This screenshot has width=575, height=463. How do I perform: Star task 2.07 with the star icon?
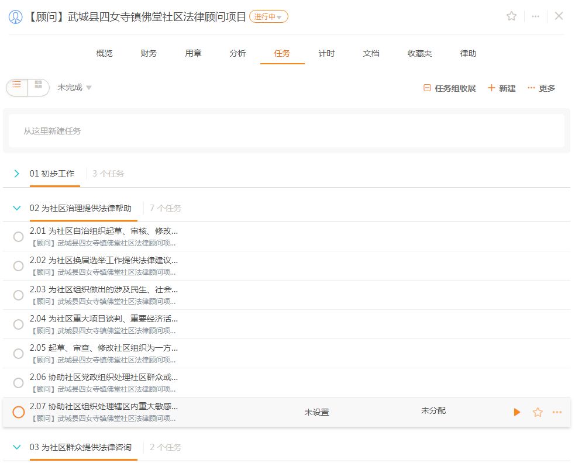click(x=538, y=412)
